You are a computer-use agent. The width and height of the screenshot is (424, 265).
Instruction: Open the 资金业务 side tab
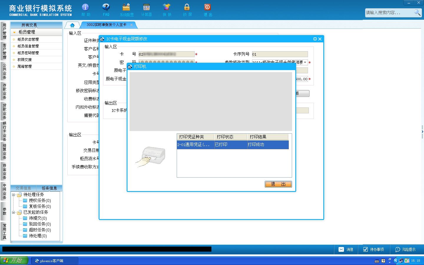(x=4, y=171)
